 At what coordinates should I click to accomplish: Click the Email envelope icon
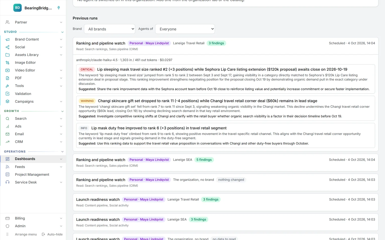8,134
